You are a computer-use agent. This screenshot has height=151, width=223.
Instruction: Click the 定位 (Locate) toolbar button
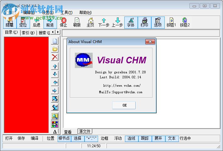pyautogui.click(x=23, y=23)
